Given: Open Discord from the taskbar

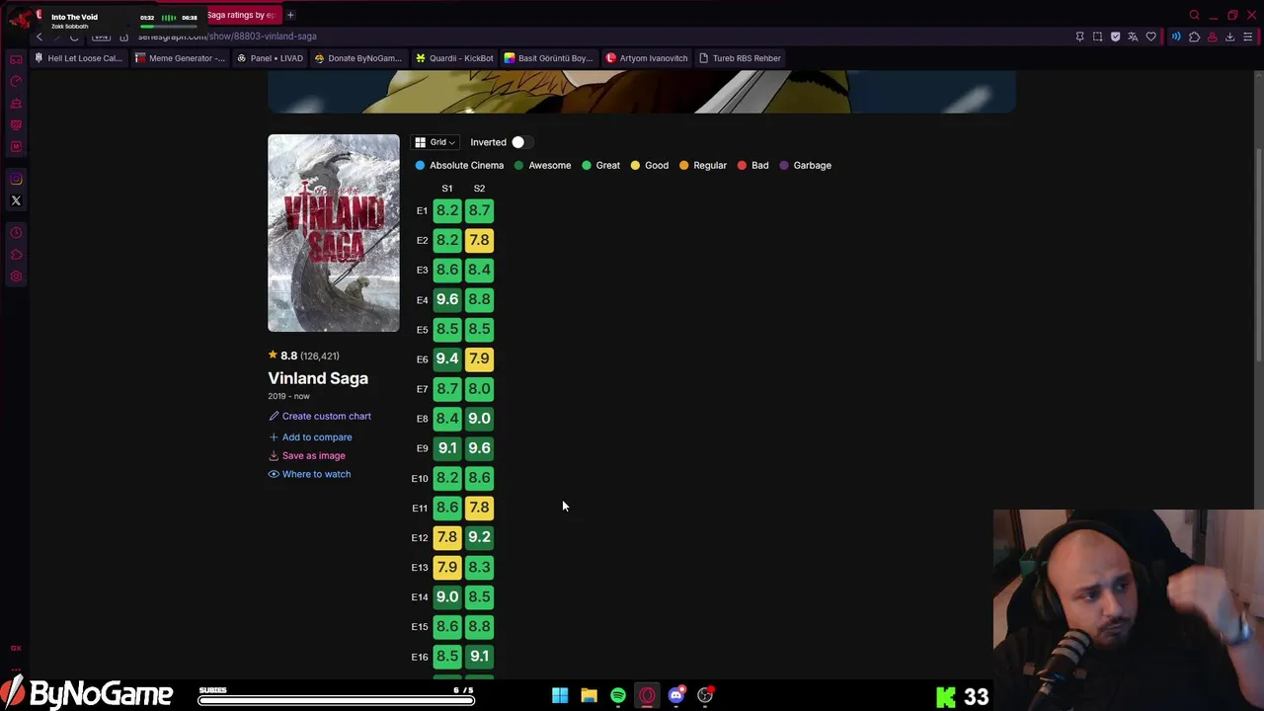Looking at the screenshot, I should (676, 695).
